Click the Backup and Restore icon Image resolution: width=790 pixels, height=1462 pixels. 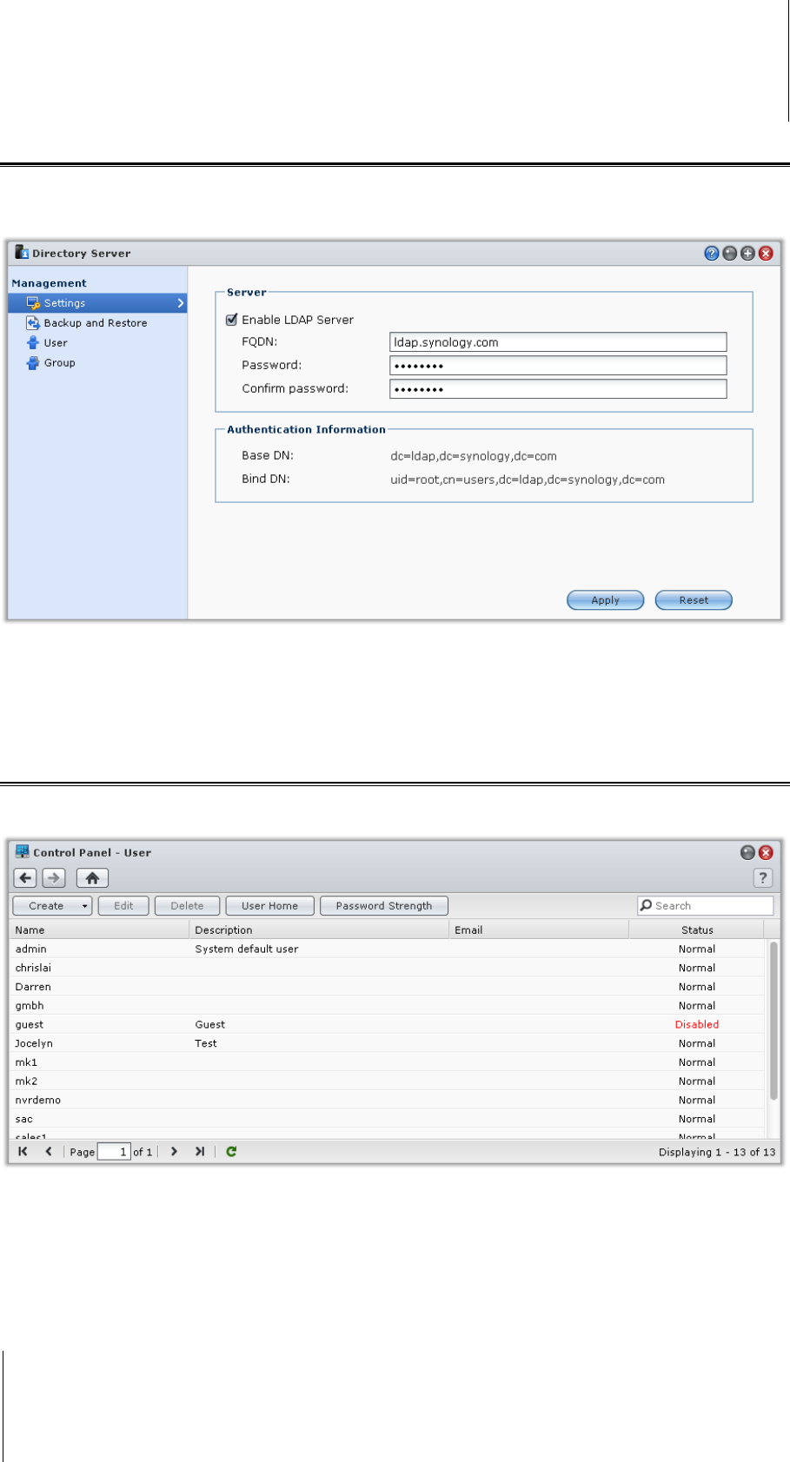click(x=33, y=323)
